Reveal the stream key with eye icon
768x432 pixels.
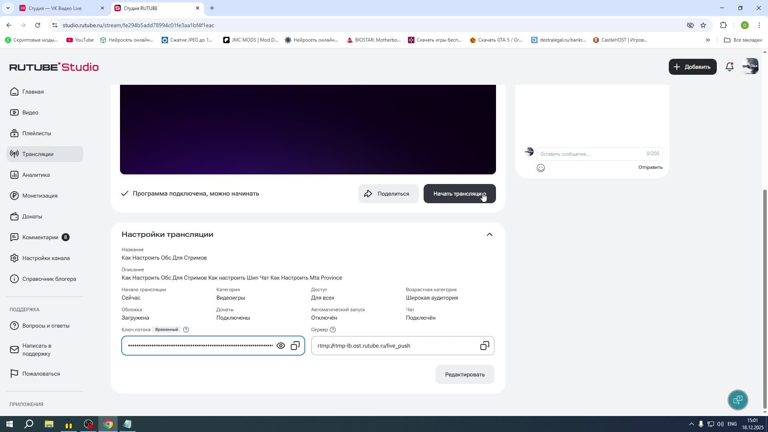coord(281,346)
